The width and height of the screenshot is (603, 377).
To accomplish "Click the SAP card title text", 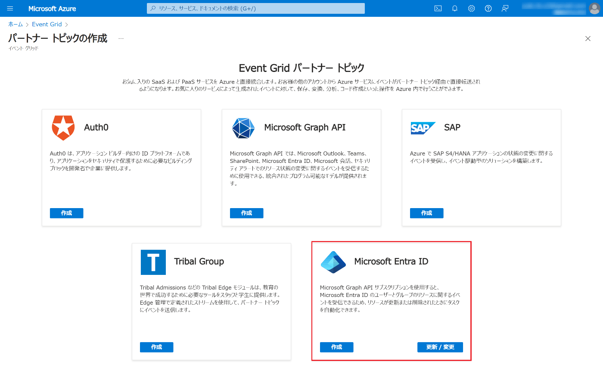I will [452, 128].
